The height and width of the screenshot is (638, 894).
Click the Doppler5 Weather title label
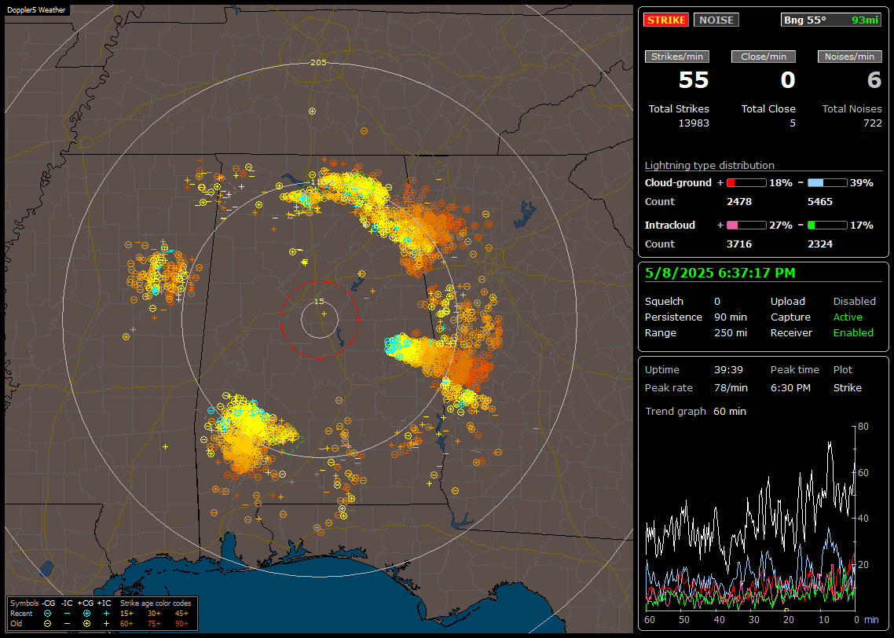pyautogui.click(x=36, y=10)
